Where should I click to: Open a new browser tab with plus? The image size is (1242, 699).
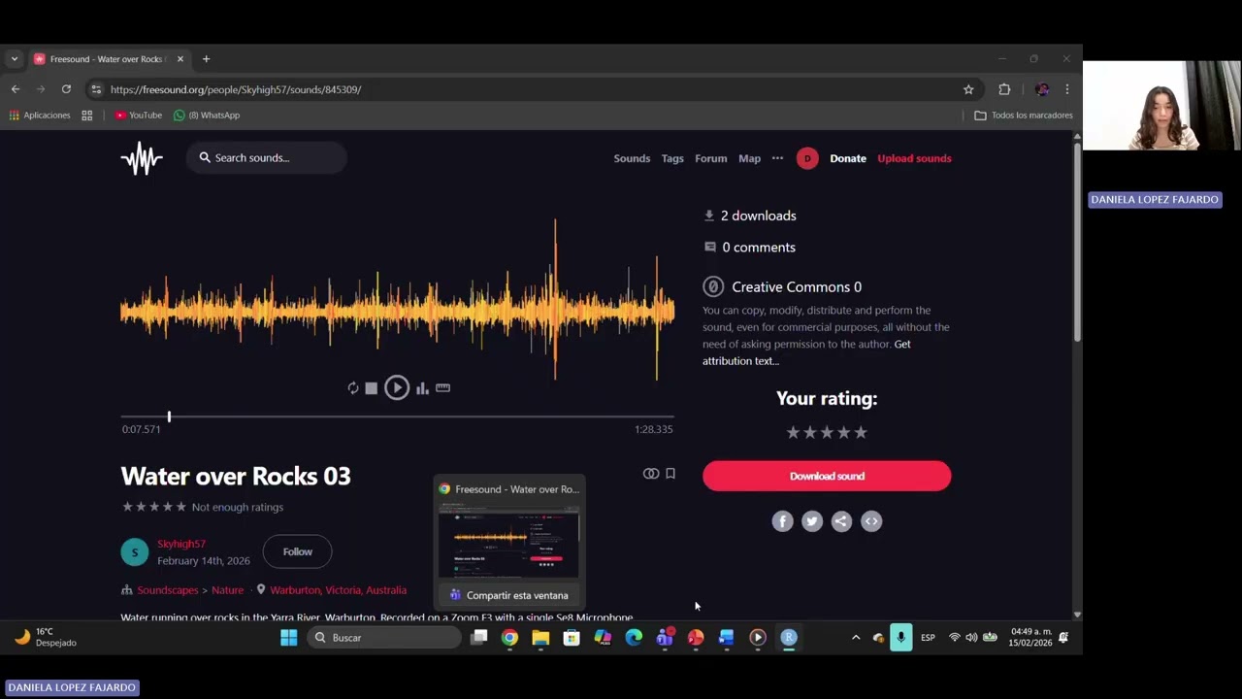pos(206,59)
